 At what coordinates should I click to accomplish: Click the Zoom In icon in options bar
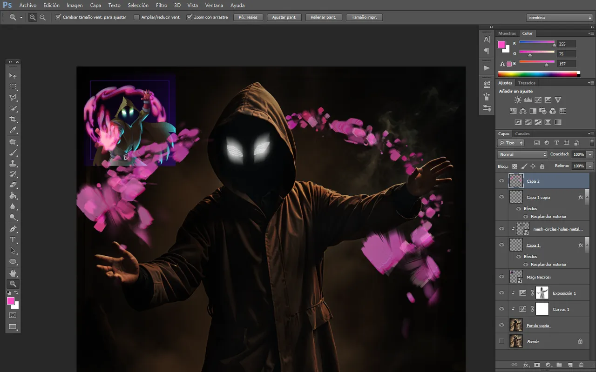[x=33, y=17]
